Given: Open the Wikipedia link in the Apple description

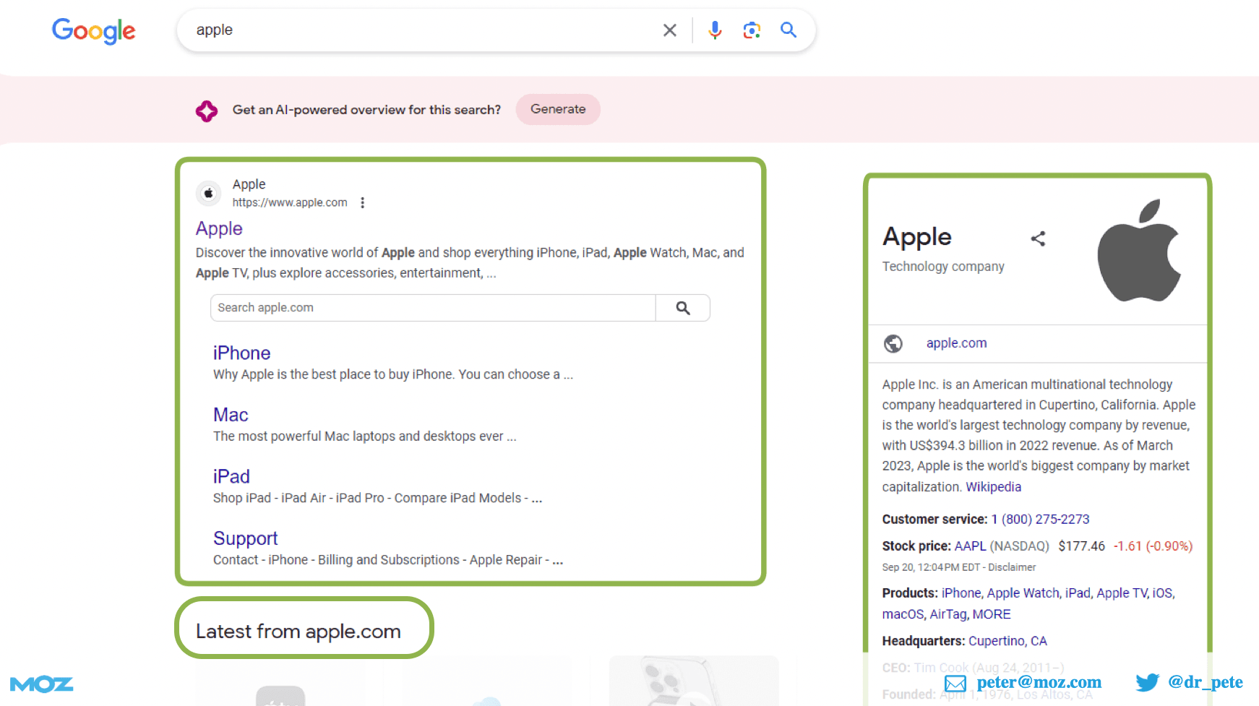Looking at the screenshot, I should (x=993, y=486).
